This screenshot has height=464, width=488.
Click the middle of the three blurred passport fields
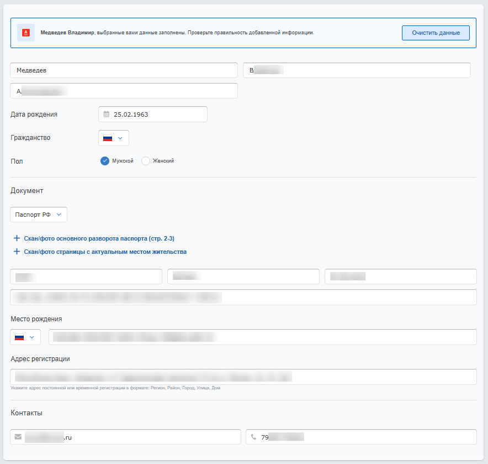[243, 277]
